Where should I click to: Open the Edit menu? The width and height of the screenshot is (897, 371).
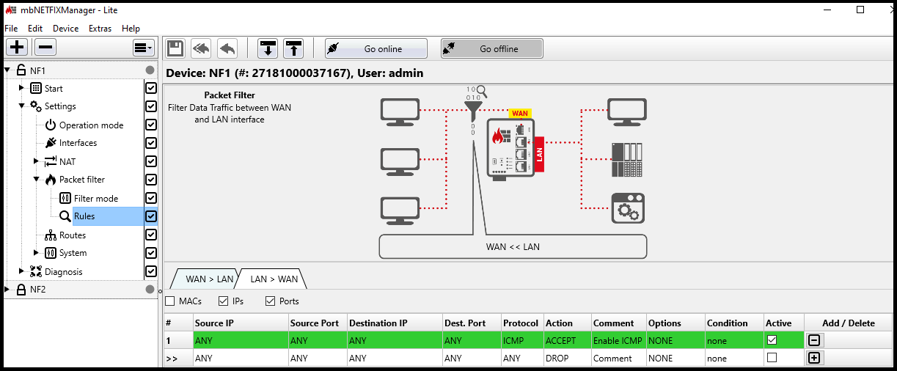pos(35,29)
